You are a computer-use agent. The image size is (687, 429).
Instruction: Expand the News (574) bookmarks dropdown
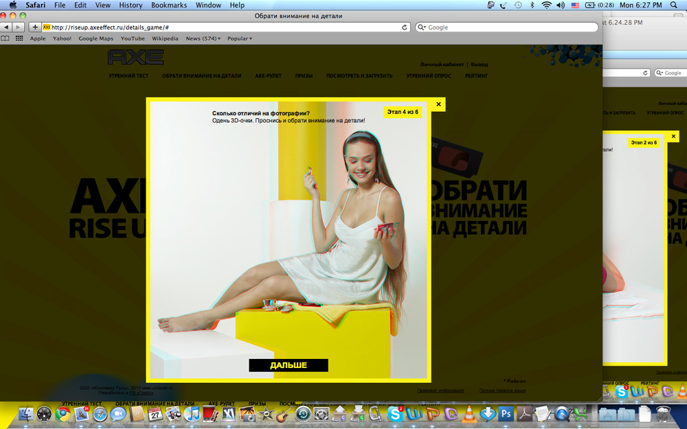pos(203,38)
